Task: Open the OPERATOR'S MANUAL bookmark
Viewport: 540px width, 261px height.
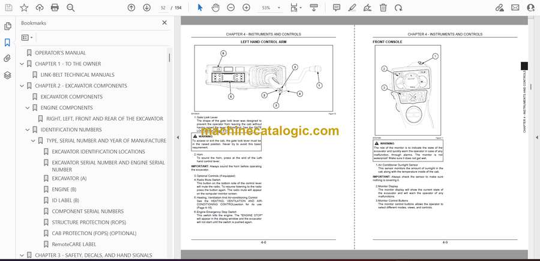Action: coord(61,53)
